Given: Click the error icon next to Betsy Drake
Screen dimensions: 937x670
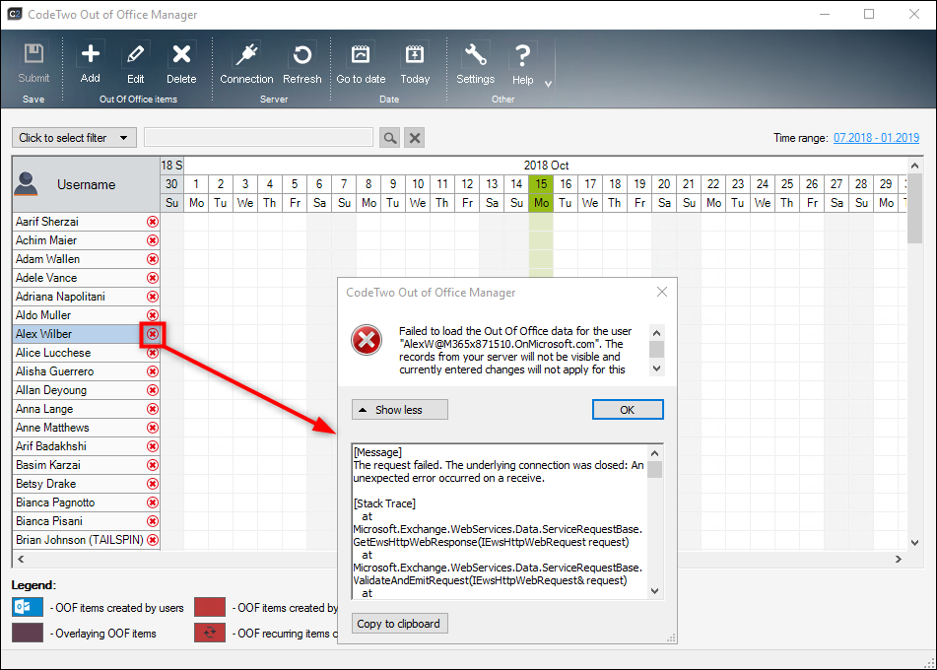Looking at the screenshot, I should pos(153,484).
